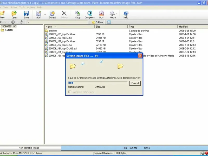Sort by the Type column header
The width and height of the screenshot is (208, 156).
153,27
